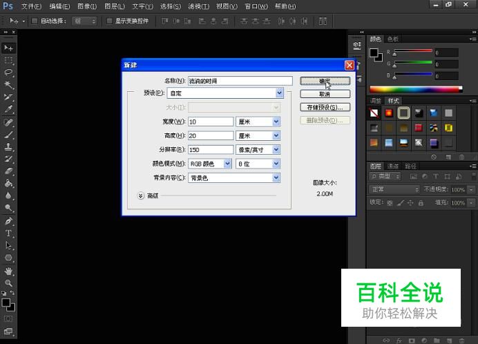478x344 pixels.
Task: Open the 文件(F) menu
Action: tap(31, 6)
